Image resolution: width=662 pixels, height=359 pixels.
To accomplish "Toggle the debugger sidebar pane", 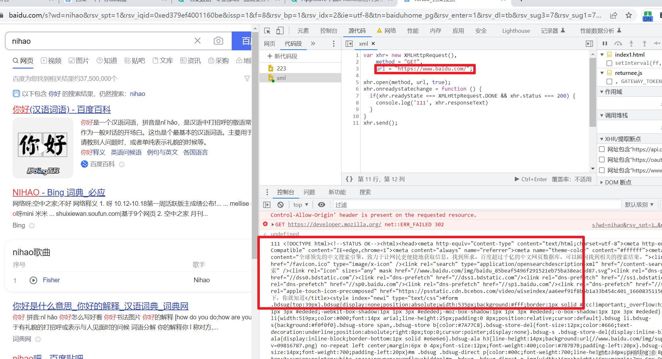I will (589, 43).
